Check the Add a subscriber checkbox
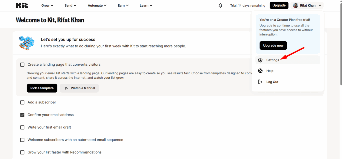The height and width of the screenshot is (159, 342). click(22, 102)
